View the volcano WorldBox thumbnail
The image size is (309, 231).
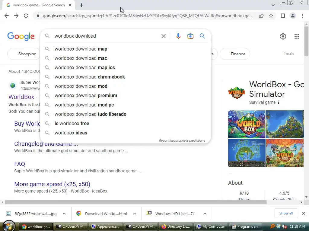(285, 153)
